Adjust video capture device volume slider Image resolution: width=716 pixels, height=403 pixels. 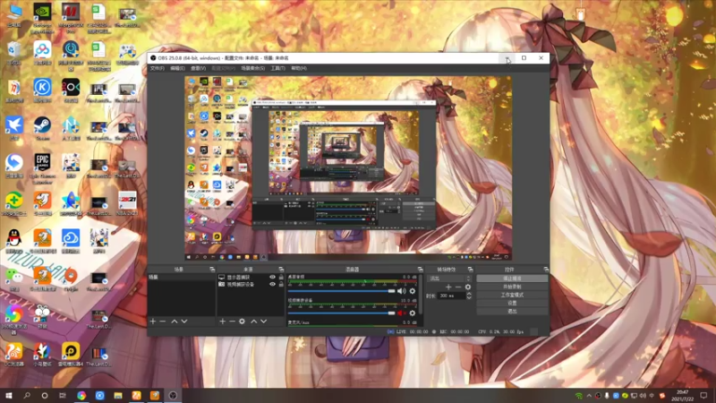(341, 313)
